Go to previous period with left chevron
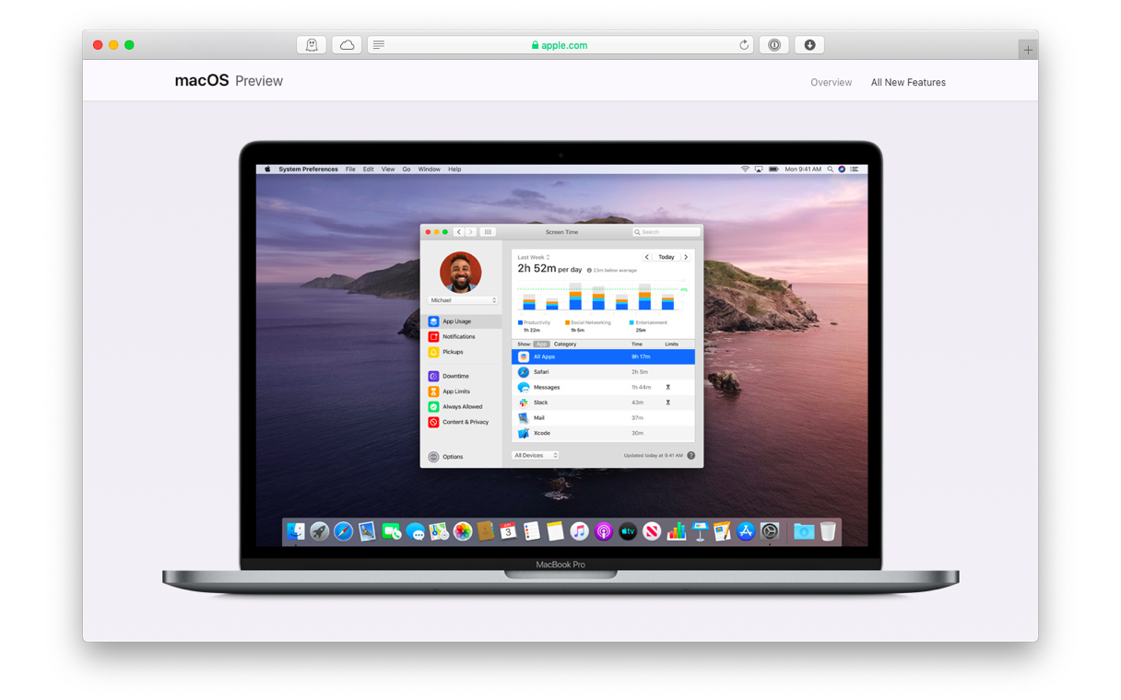Image resolution: width=1121 pixels, height=700 pixels. 647,257
